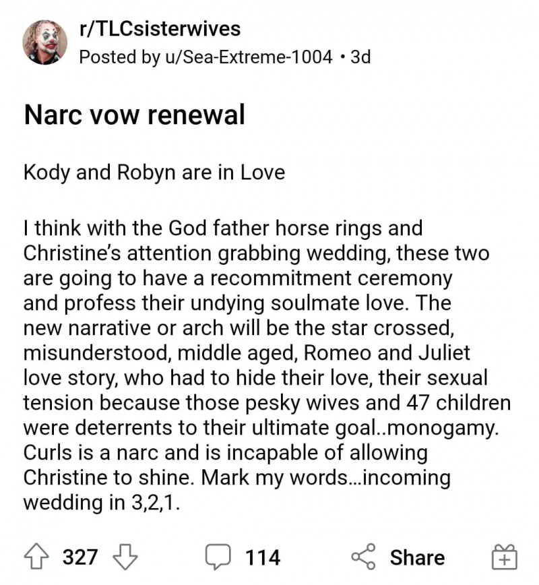Visit the r/TLCsisterwives community
The image size is (539, 585).
(160, 29)
